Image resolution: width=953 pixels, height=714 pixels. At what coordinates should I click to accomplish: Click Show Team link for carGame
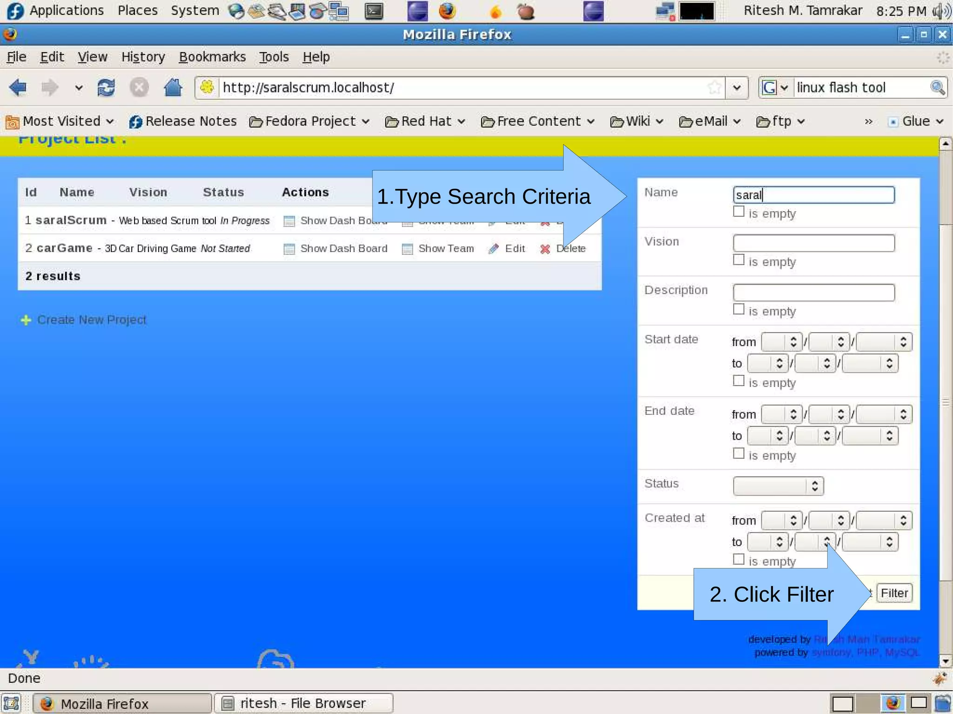[446, 249]
